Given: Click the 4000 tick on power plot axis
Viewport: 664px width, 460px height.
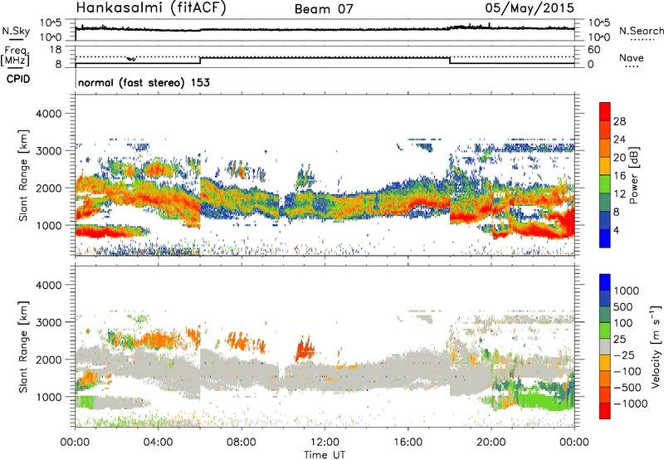Looking at the screenshot, I should pos(49,114).
